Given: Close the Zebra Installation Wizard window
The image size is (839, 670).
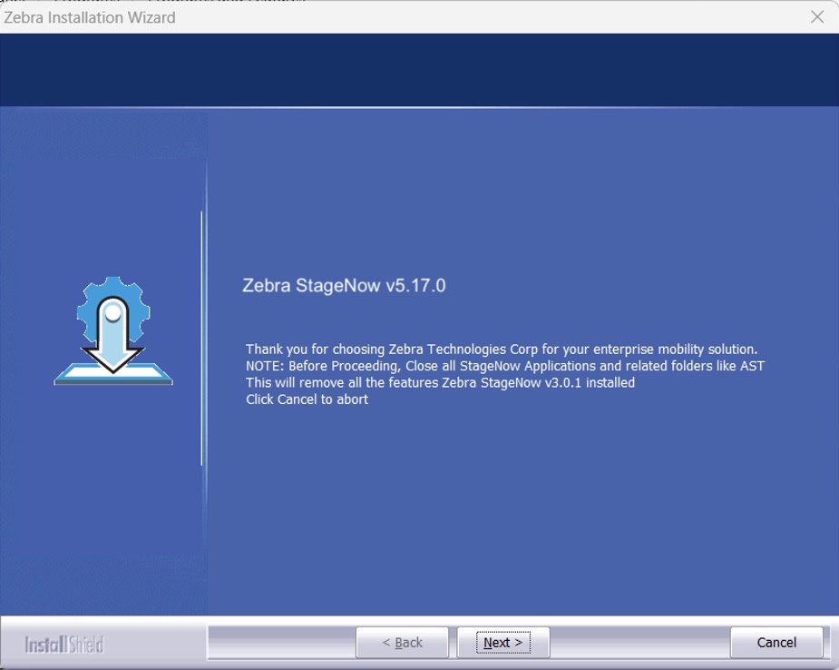Looking at the screenshot, I should pos(816,17).
